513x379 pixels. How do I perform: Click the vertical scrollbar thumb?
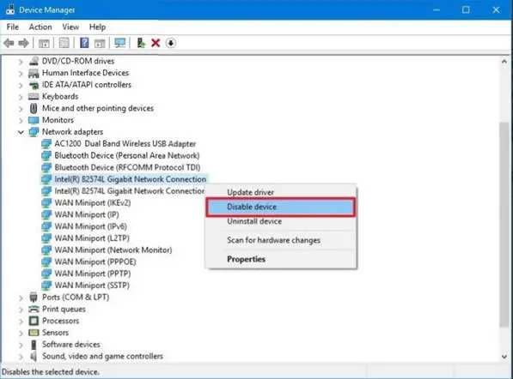[x=504, y=224]
